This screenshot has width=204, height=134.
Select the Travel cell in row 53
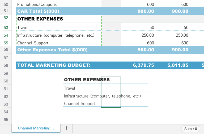(23, 27)
